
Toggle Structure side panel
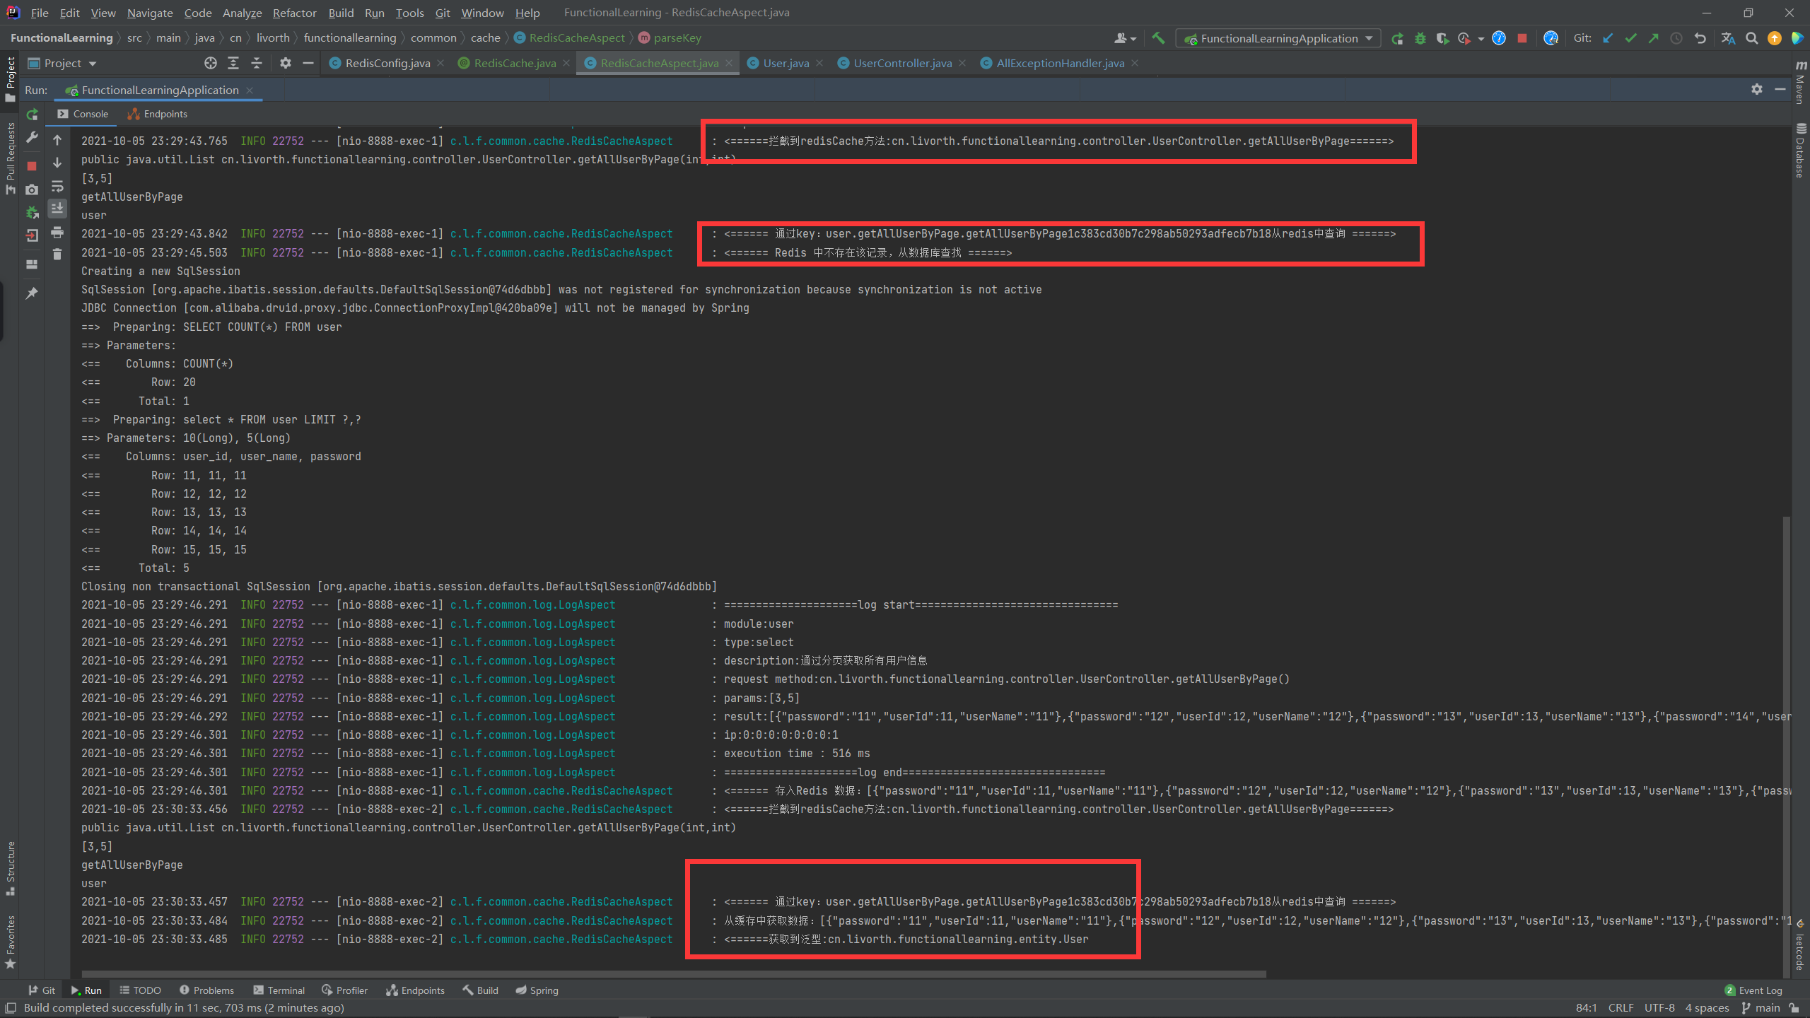pyautogui.click(x=11, y=868)
